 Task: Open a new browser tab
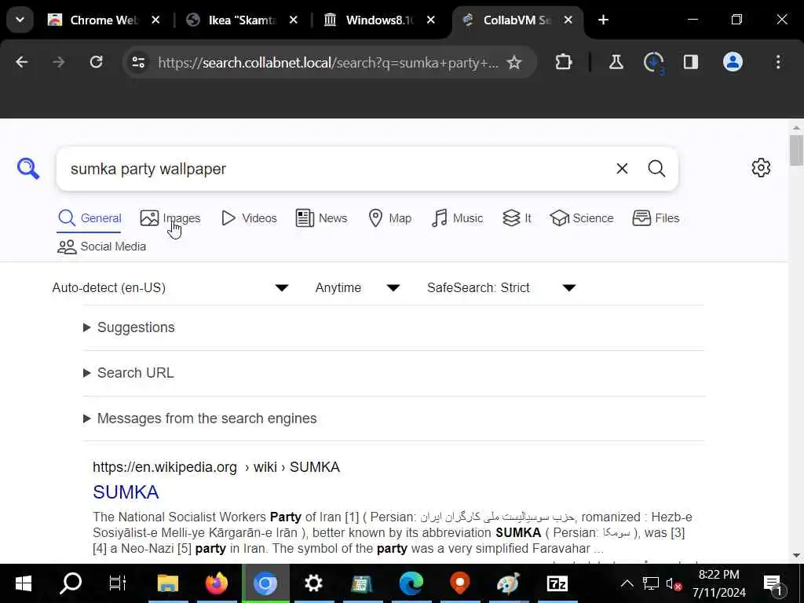pyautogui.click(x=603, y=20)
